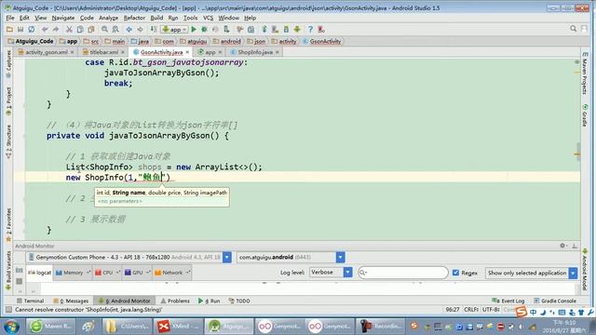The image size is (596, 335).
Task: Open the Verbose log level dropdown
Action: click(347, 273)
